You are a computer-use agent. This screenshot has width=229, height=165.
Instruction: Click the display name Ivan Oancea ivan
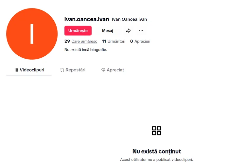[x=129, y=19]
